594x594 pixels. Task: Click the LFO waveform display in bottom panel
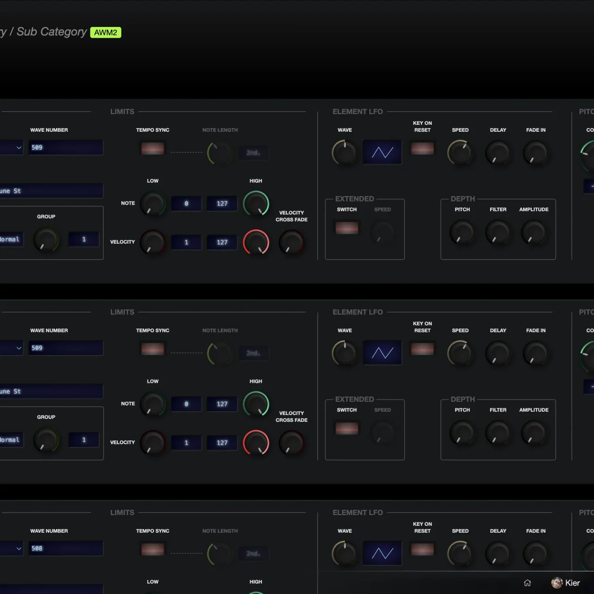[382, 553]
